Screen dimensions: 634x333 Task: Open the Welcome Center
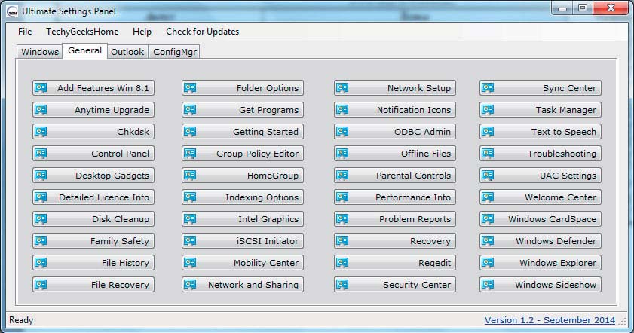[541, 197]
